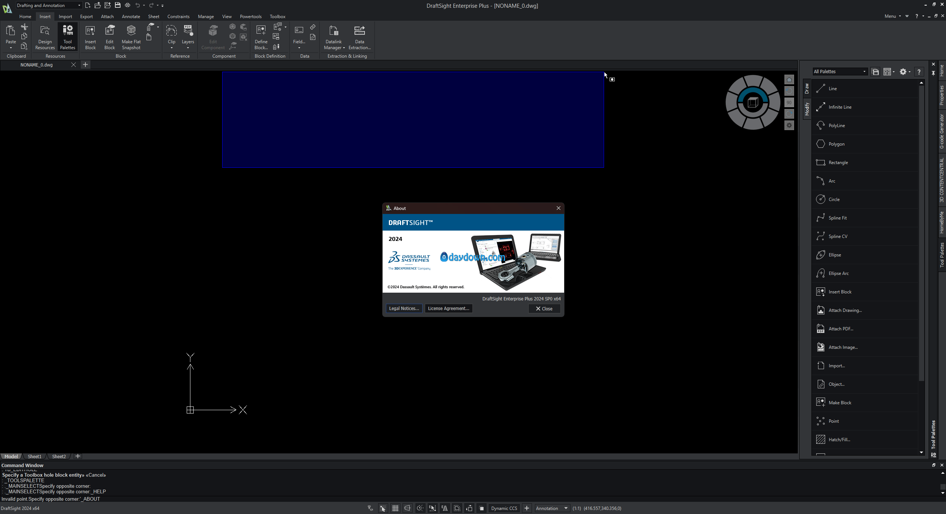
Task: Open the Sheet1 tab
Action: pos(34,457)
